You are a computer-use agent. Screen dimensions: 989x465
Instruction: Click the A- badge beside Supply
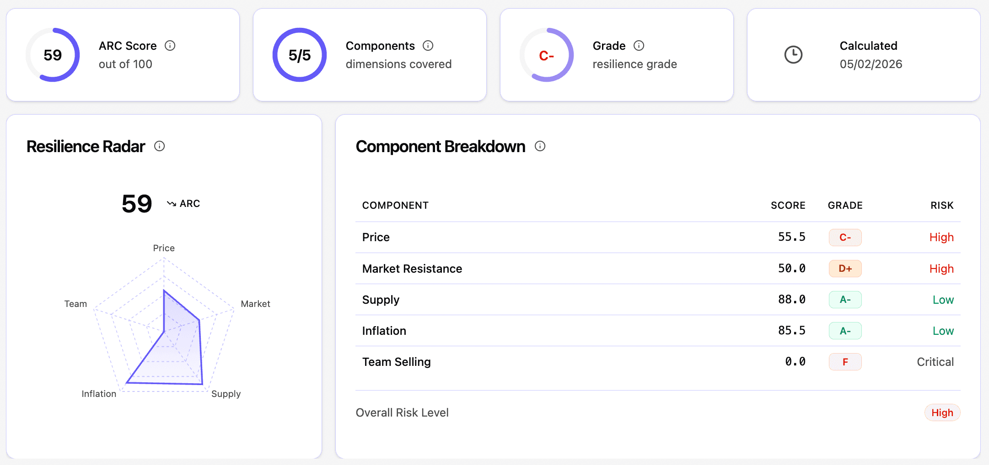click(845, 300)
